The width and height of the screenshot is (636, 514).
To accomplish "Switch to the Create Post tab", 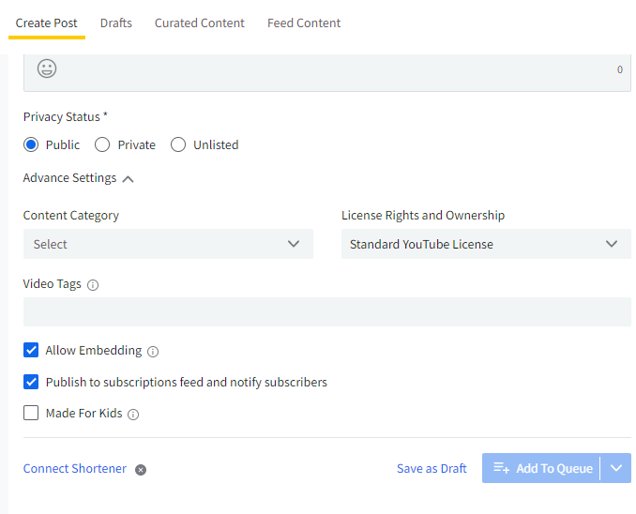I will [x=46, y=23].
